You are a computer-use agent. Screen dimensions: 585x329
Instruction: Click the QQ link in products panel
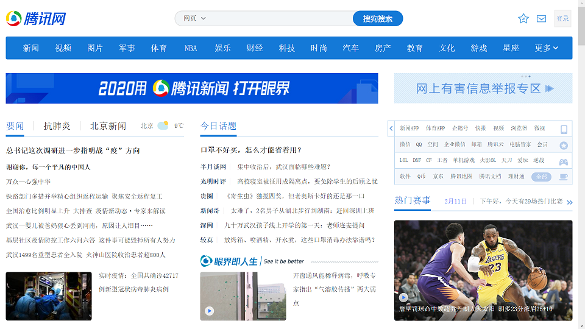[x=419, y=144]
